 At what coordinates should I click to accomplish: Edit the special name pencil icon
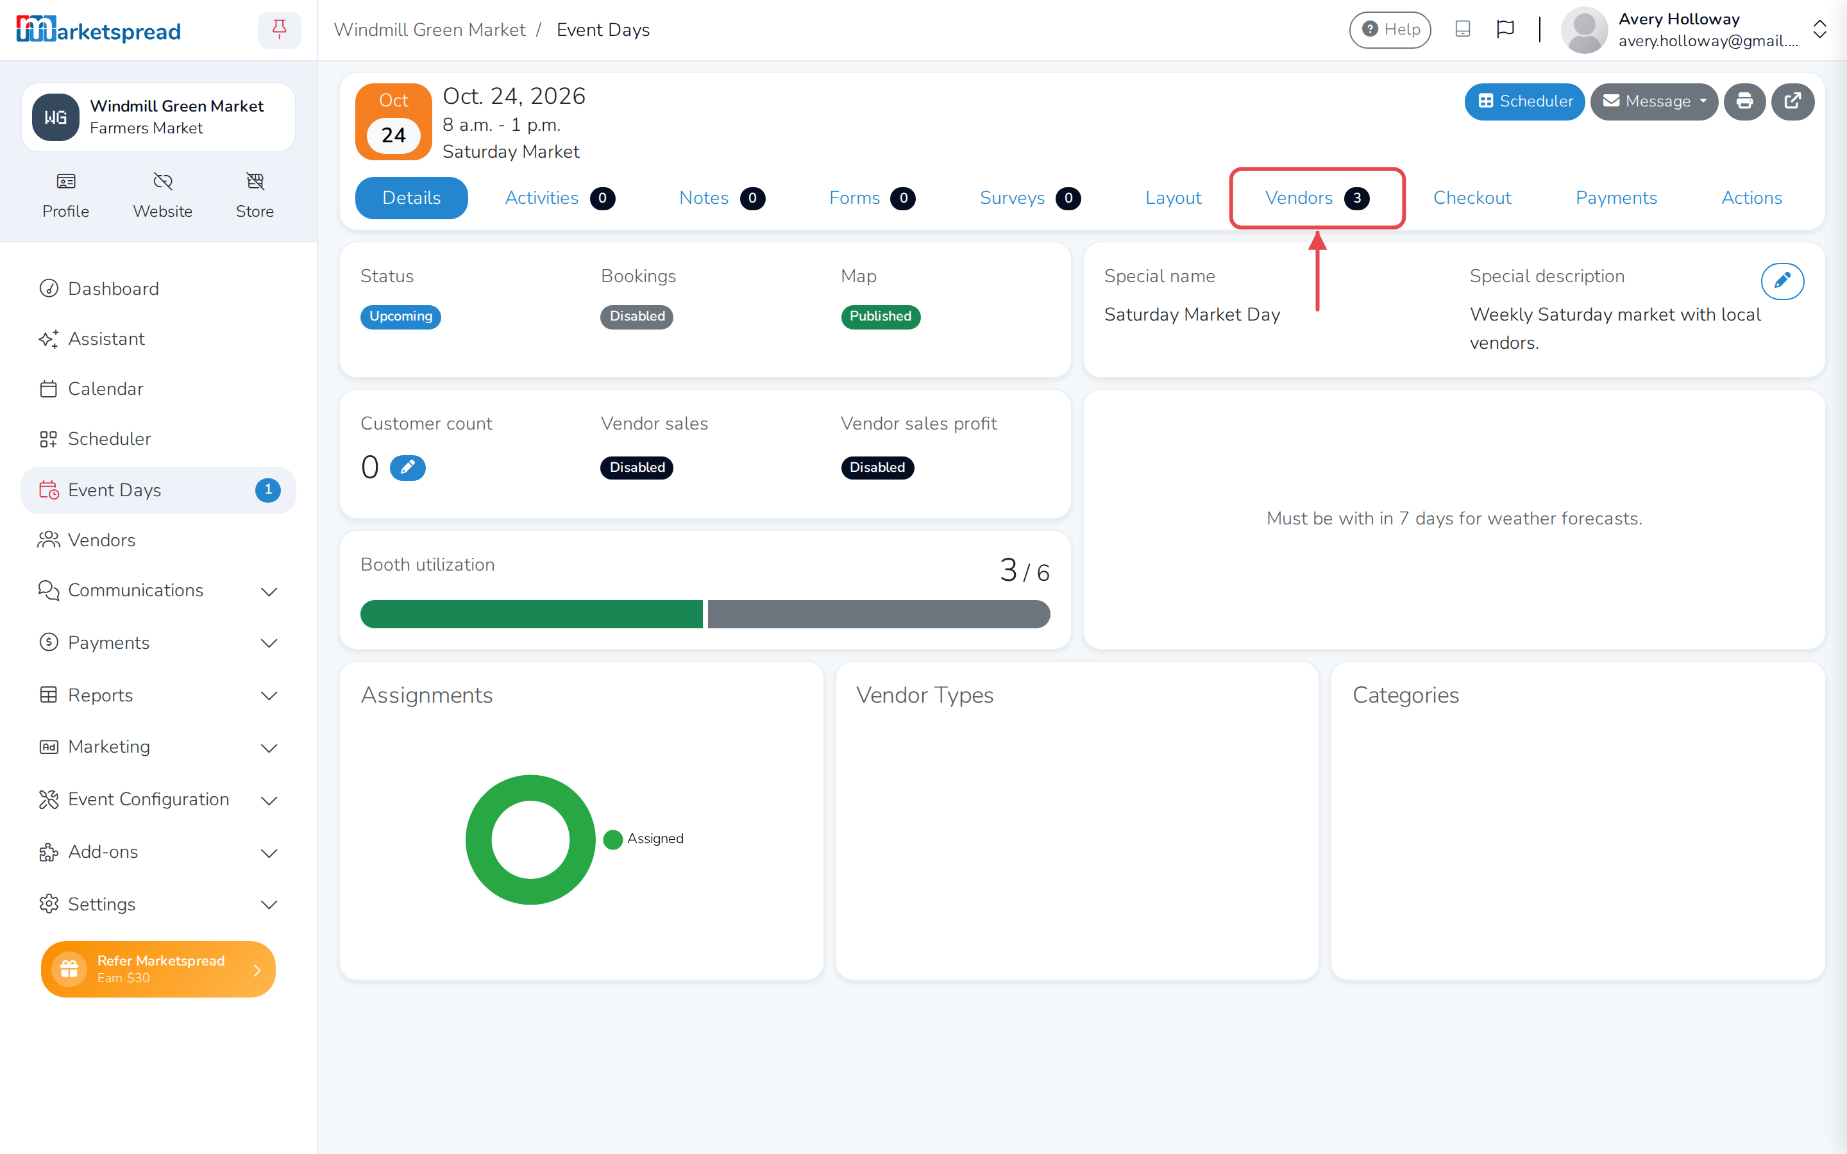point(1783,281)
